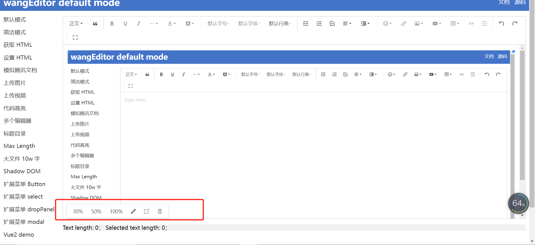Toggle fullscreen mode in main toolbar

tap(75, 37)
